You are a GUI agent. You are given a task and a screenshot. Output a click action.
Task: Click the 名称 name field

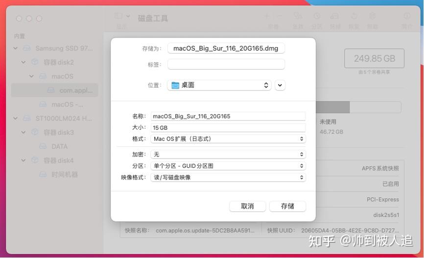tap(228, 117)
